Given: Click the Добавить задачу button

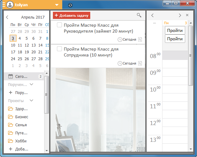Looking at the screenshot, I should click(x=72, y=15).
